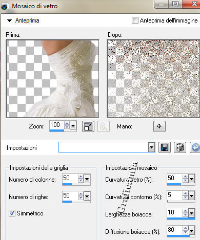Click the Dopo preview image

point(153,78)
